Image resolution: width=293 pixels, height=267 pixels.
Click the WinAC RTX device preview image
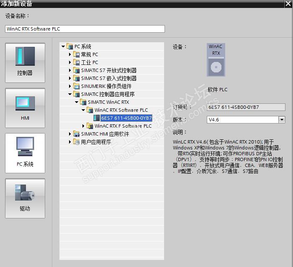point(216,60)
